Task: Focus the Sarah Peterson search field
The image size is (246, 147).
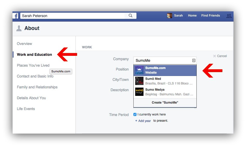Action: [72, 16]
